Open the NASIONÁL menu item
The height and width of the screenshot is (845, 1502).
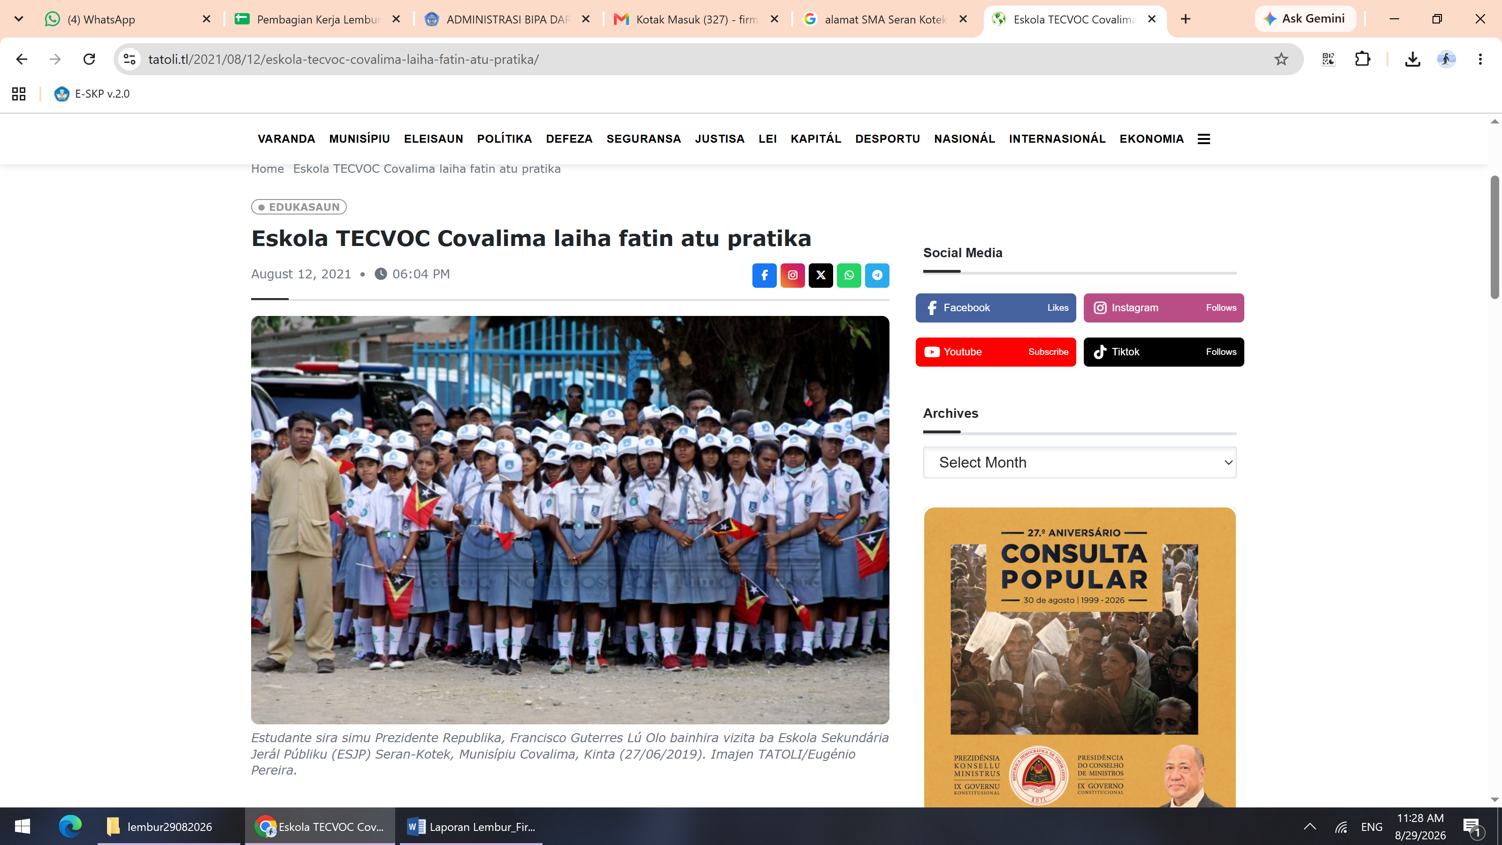965,139
